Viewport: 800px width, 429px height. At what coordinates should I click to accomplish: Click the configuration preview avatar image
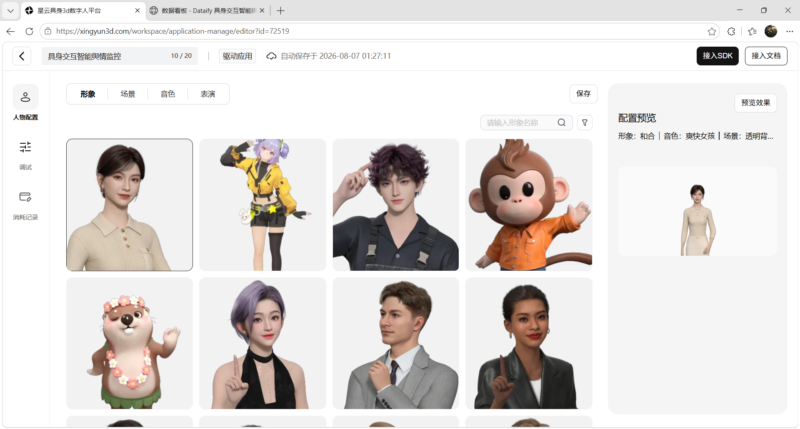(x=697, y=211)
